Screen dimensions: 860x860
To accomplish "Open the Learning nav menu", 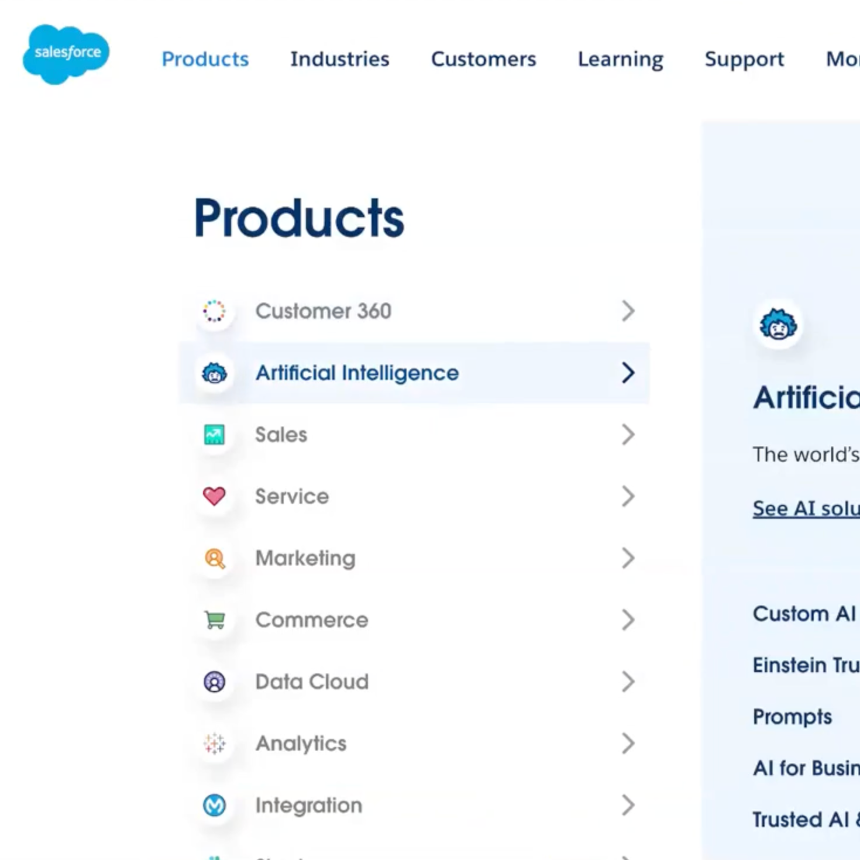I will (621, 60).
